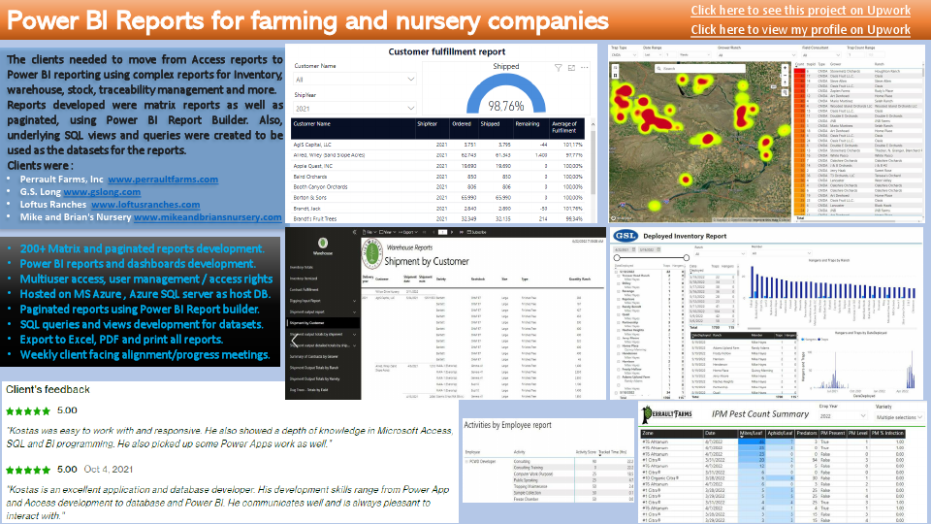Collapse the Warehouse report navigation pane
Image resolution: width=931 pixels, height=524 pixels.
pos(355,232)
